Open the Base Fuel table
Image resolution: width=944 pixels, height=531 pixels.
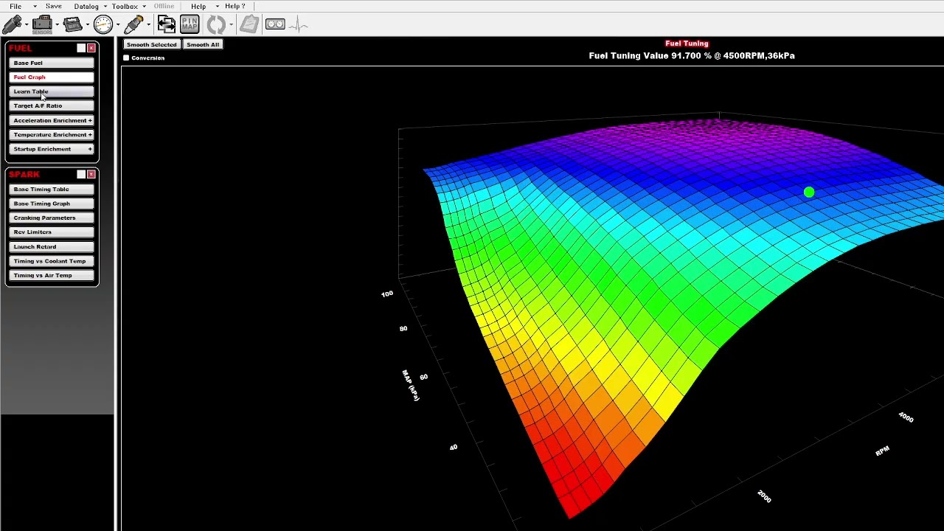tap(52, 63)
